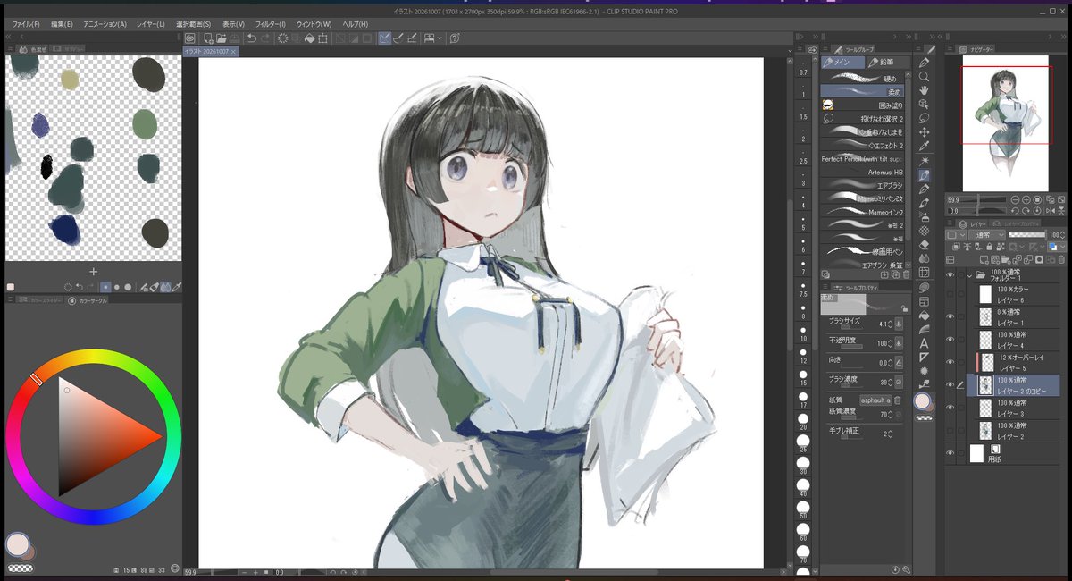The height and width of the screenshot is (581, 1072).
Task: Click the Open file folder icon
Action: pyautogui.click(x=220, y=38)
